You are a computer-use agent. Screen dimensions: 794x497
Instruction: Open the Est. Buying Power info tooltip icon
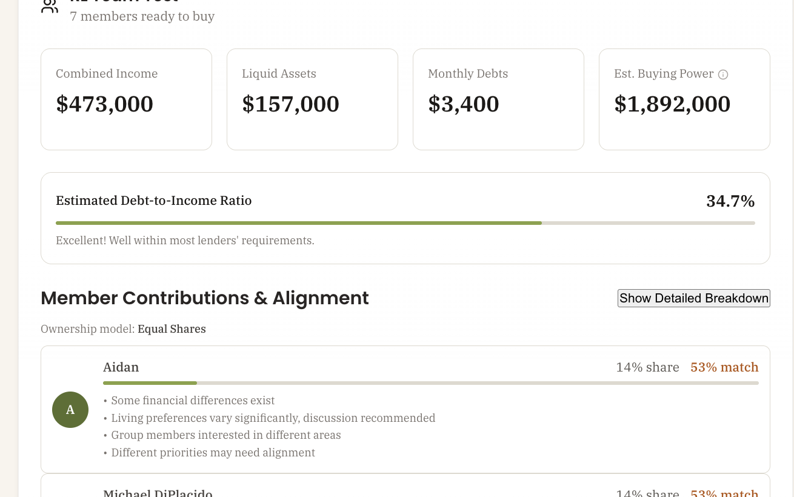click(x=722, y=74)
